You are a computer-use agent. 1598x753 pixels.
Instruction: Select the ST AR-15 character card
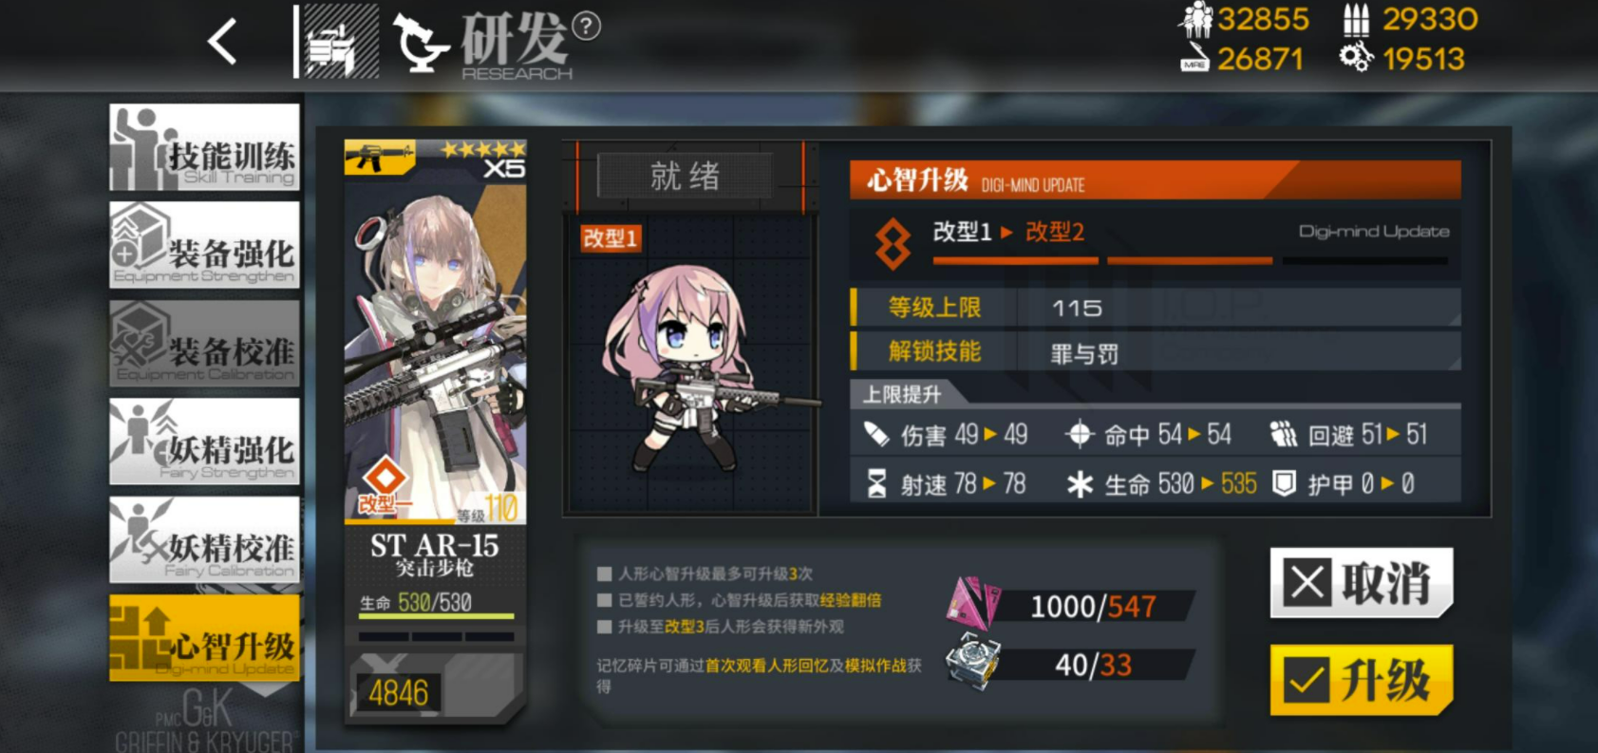point(435,432)
